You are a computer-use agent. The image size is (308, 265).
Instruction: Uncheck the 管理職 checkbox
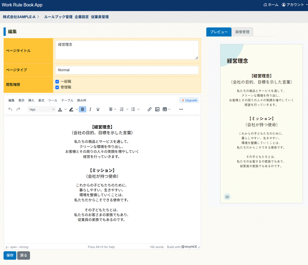click(x=57, y=87)
